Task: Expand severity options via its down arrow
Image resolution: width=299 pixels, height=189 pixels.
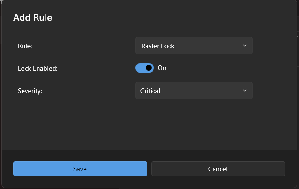Action: point(245,91)
